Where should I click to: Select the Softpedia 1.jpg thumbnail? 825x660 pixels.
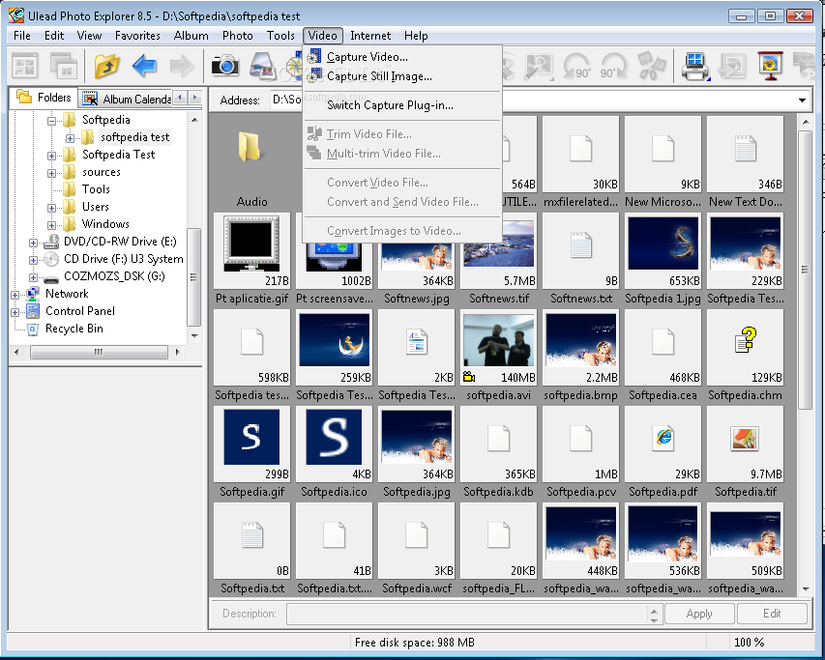point(663,250)
